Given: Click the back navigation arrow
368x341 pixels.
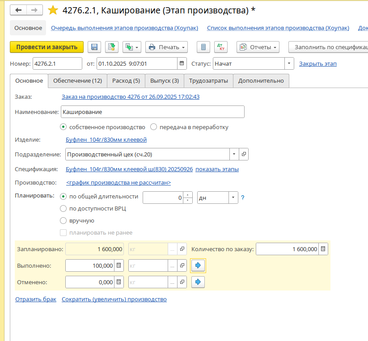Looking at the screenshot, I should [x=18, y=10].
